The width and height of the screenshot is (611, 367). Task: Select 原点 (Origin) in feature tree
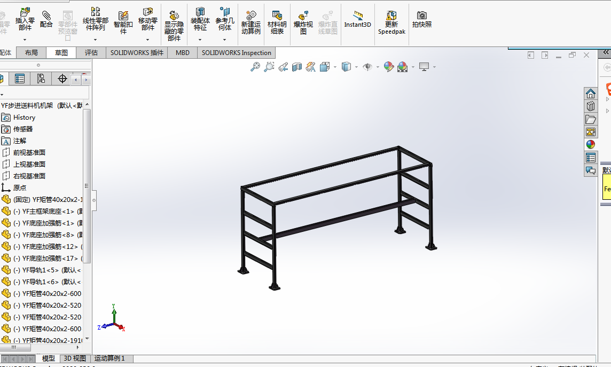14,188
